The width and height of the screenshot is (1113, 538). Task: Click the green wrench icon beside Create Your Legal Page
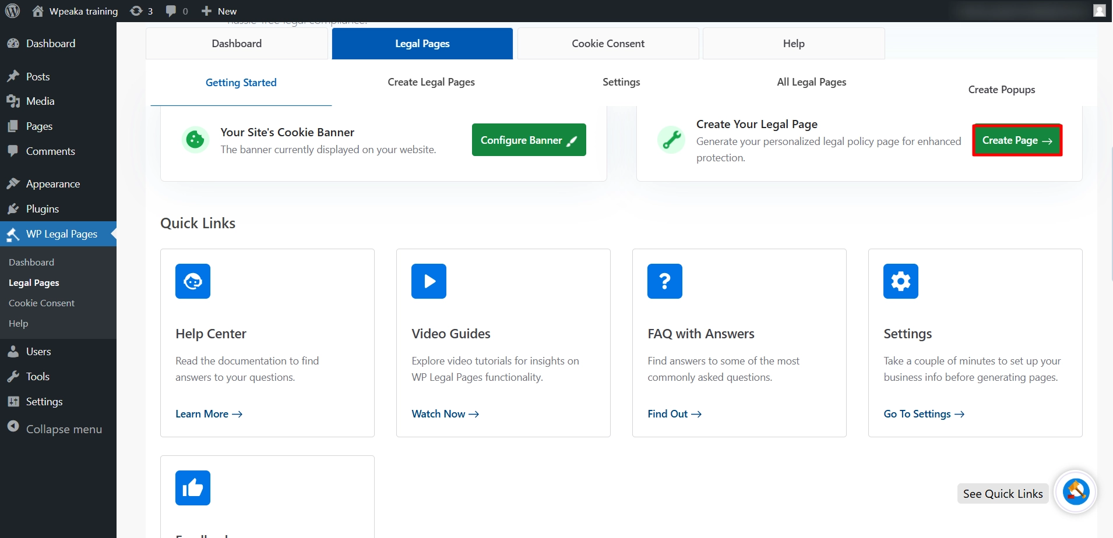671,140
